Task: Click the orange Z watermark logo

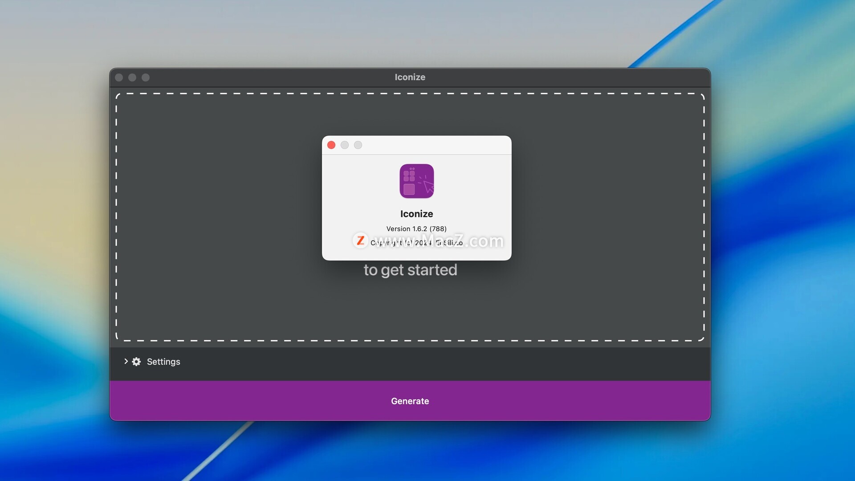Action: pyautogui.click(x=360, y=240)
